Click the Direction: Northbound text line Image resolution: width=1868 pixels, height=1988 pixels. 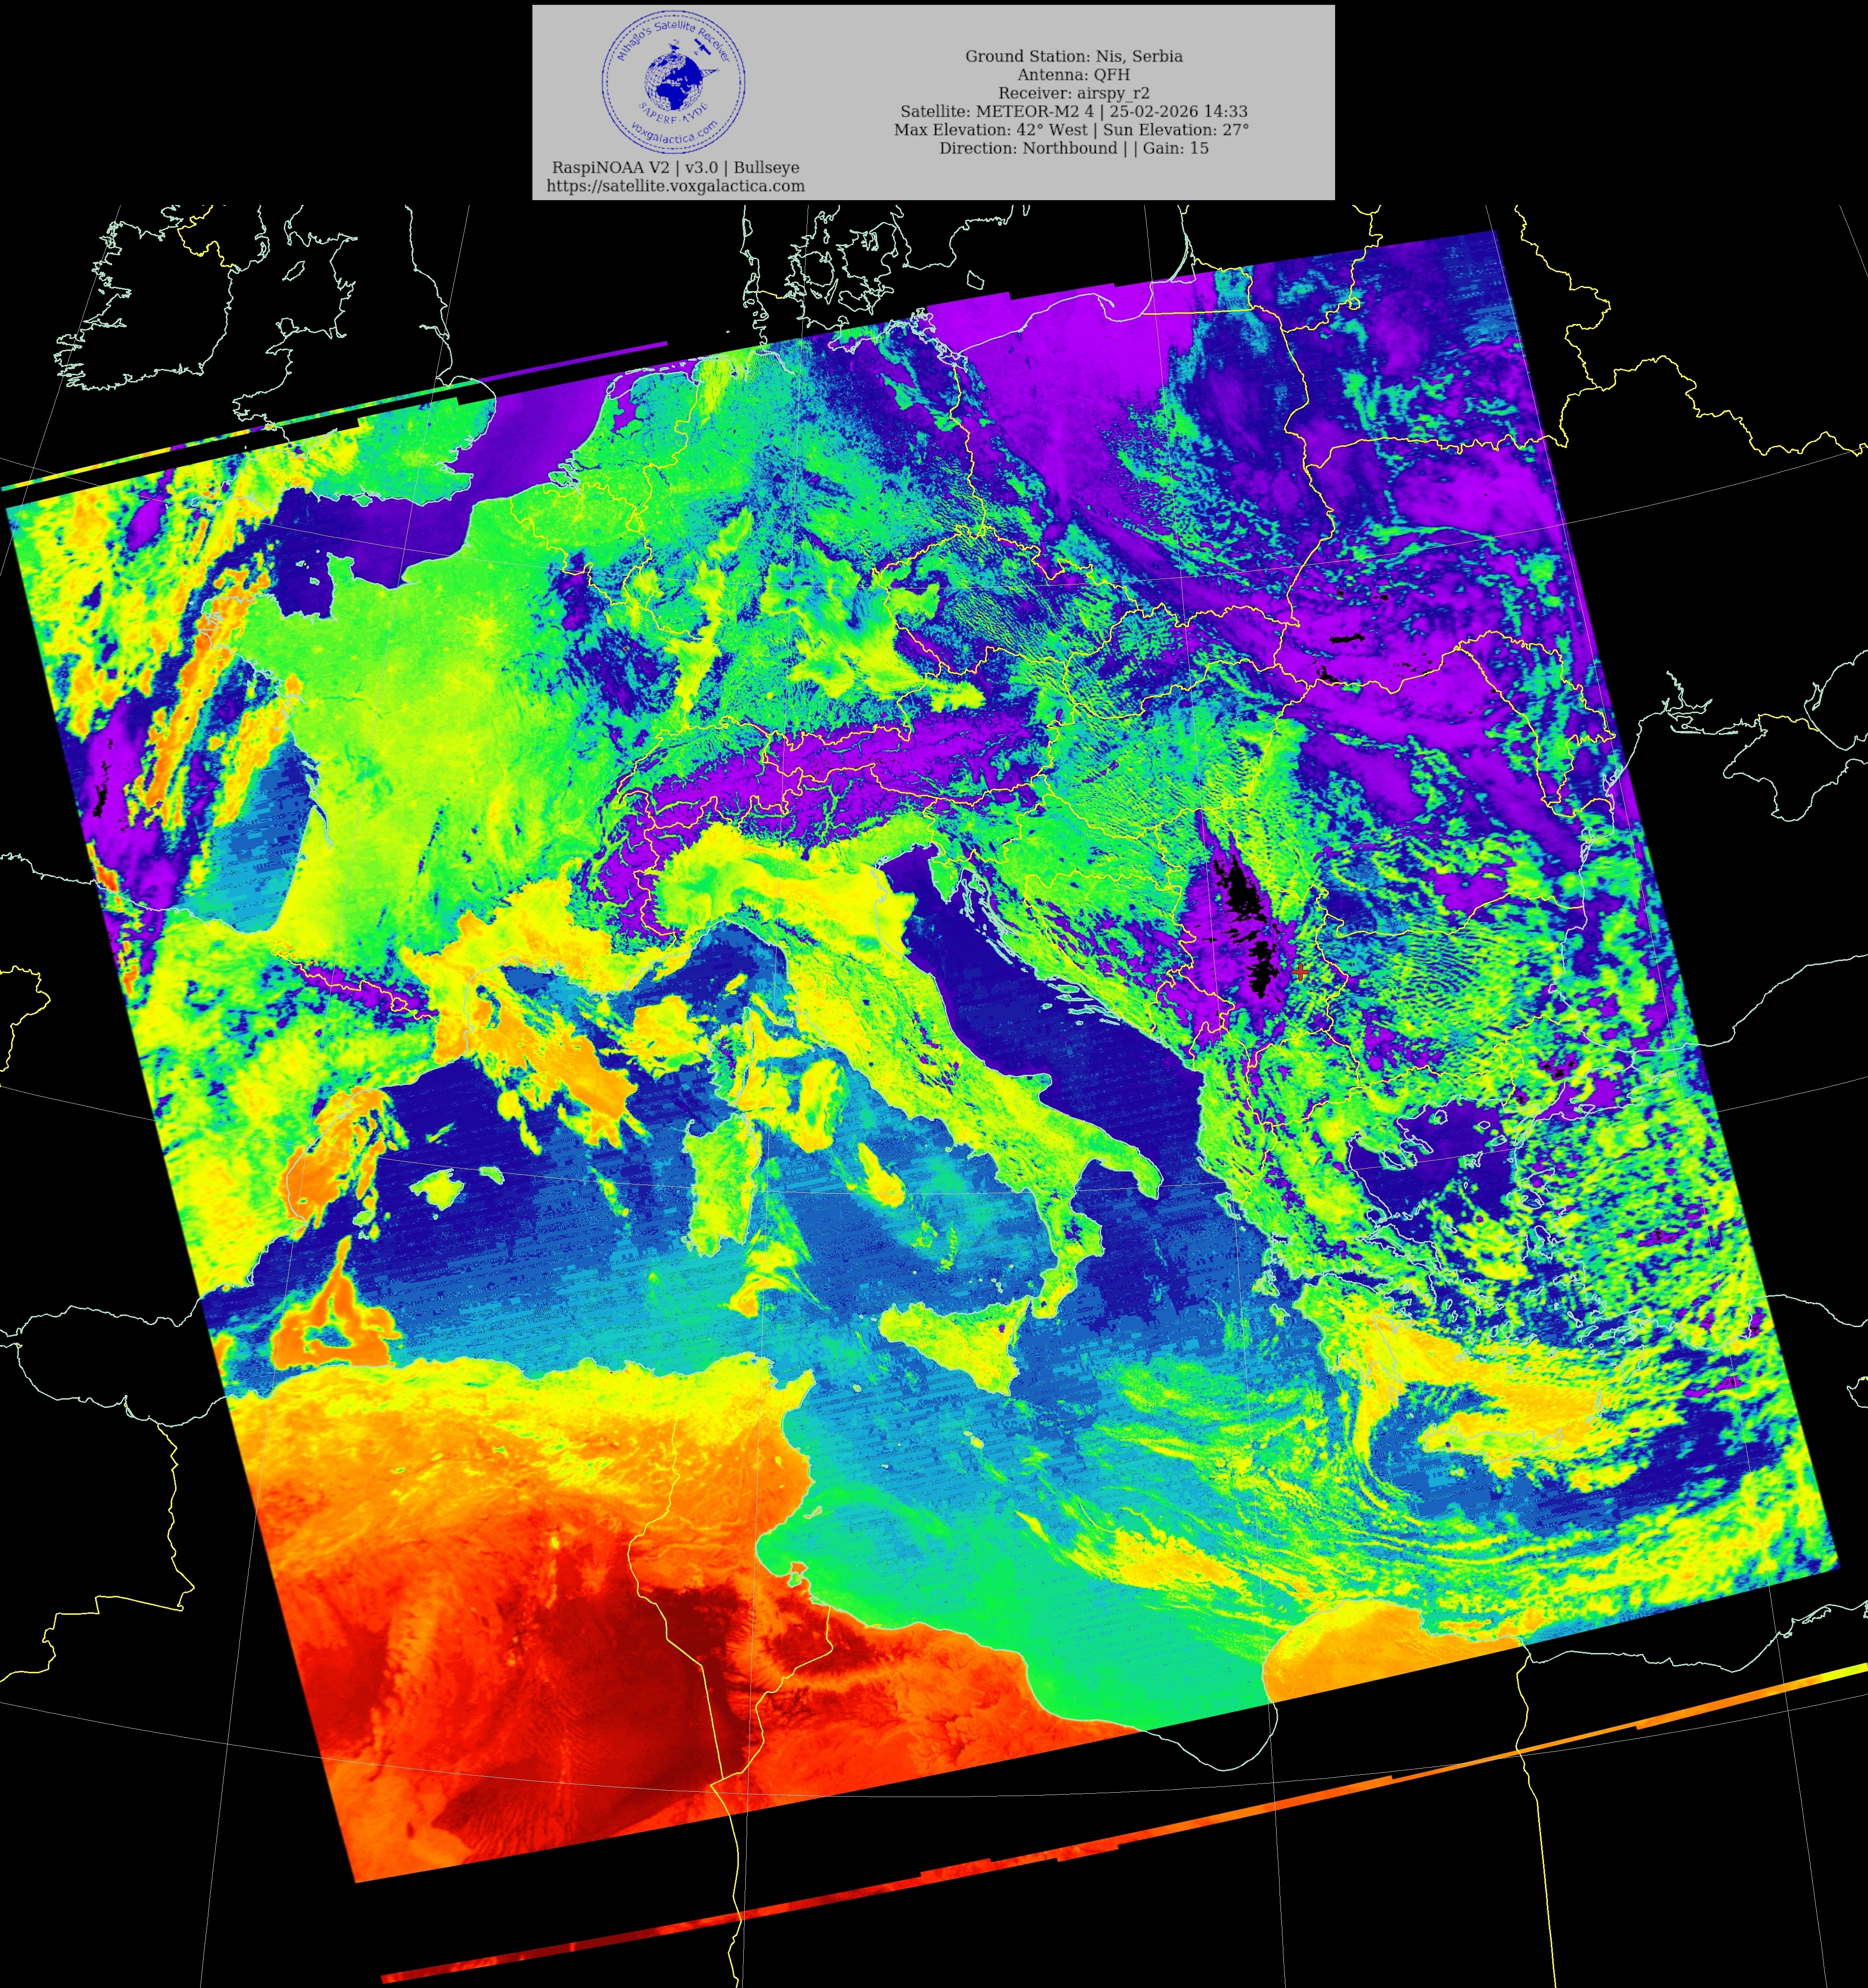[x=1073, y=148]
